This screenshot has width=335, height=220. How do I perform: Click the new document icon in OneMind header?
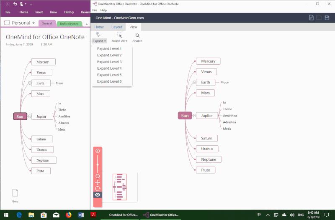click(x=311, y=18)
